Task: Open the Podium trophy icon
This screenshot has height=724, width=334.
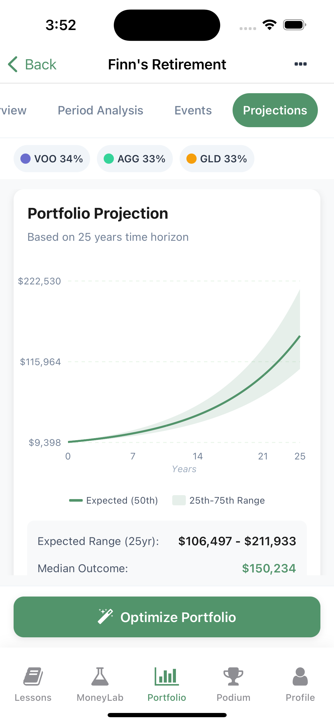Action: pos(233,676)
